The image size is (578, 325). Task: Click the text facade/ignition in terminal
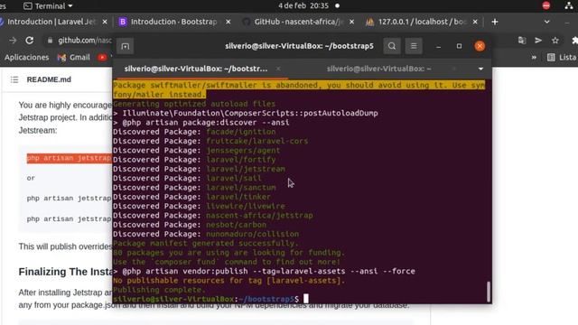(x=241, y=132)
